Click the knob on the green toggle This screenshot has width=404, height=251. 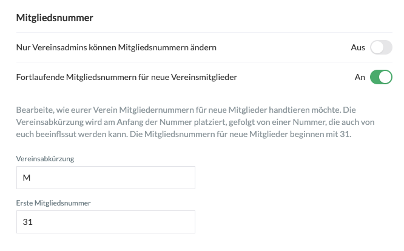[386, 78]
